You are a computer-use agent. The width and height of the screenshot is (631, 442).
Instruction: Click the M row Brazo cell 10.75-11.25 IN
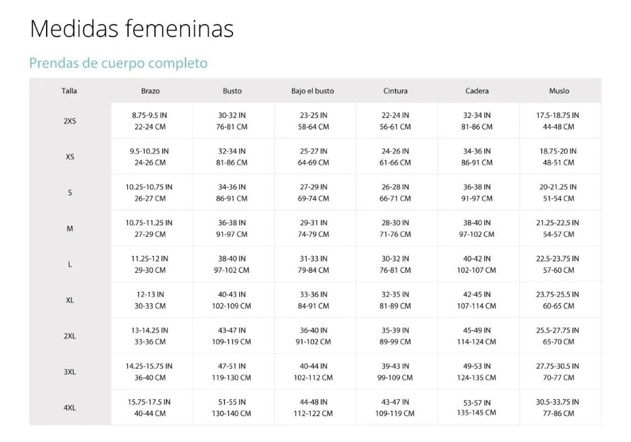tap(149, 223)
